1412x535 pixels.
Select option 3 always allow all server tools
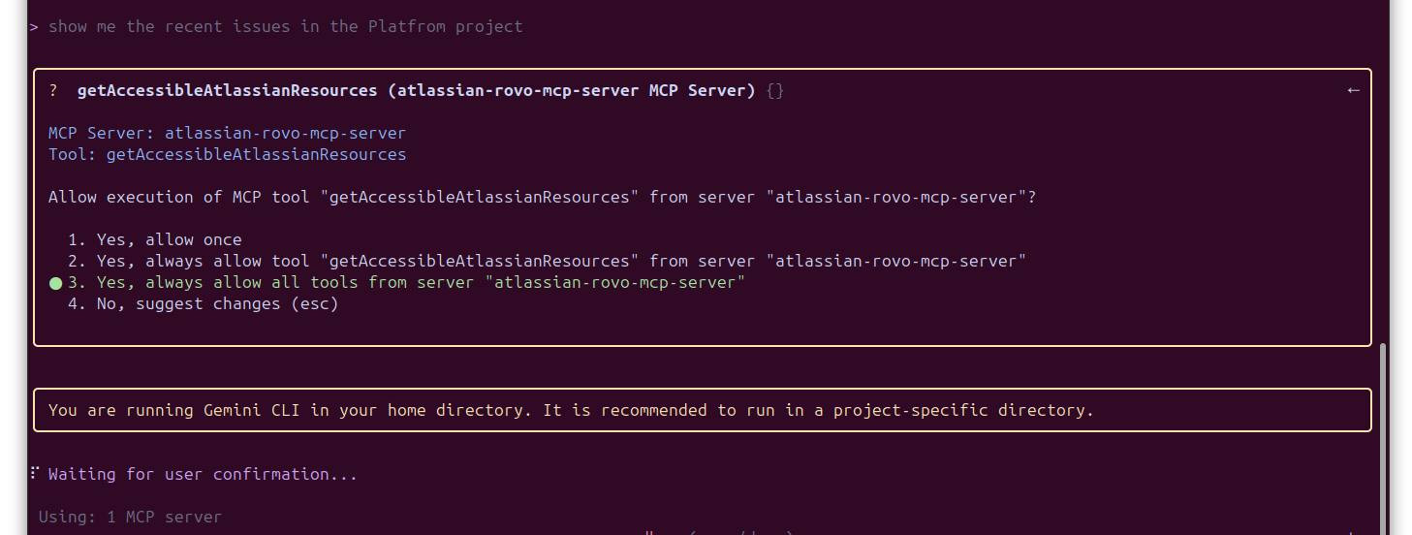(406, 282)
